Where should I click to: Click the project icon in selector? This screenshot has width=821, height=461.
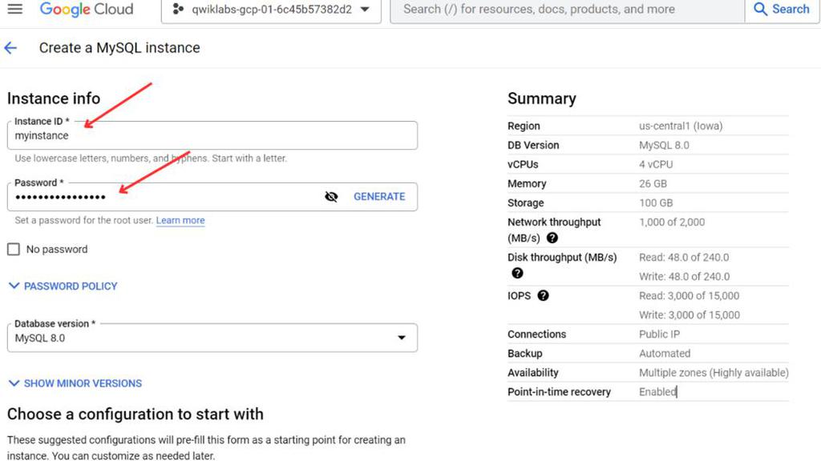(178, 10)
